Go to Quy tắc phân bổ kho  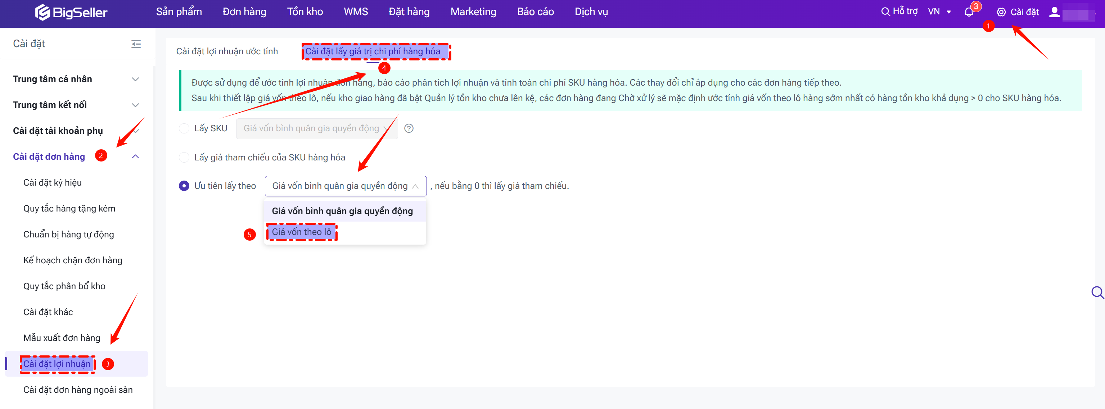click(64, 286)
